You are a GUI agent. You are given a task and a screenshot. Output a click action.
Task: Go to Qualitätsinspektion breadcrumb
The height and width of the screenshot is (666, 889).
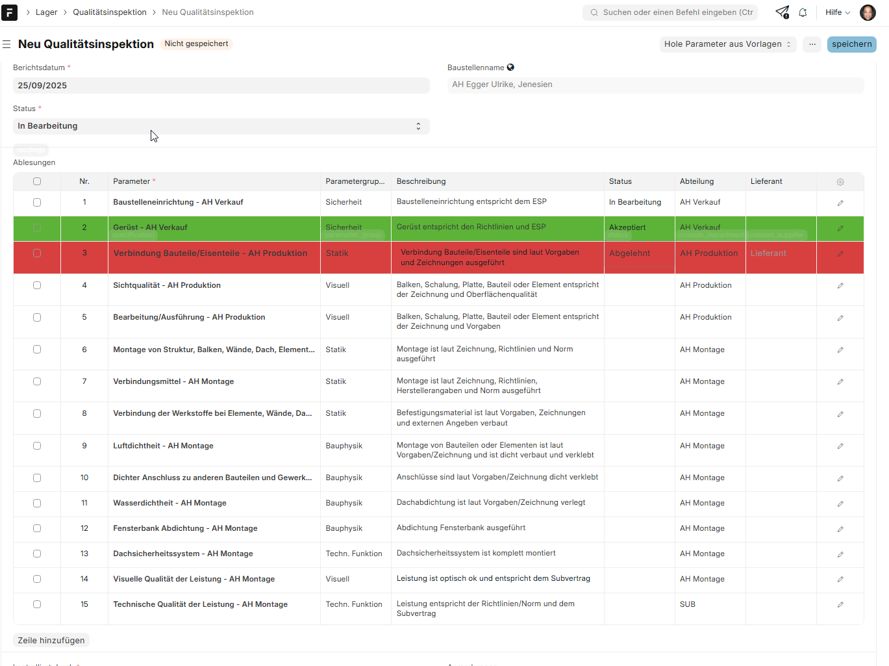(x=110, y=12)
